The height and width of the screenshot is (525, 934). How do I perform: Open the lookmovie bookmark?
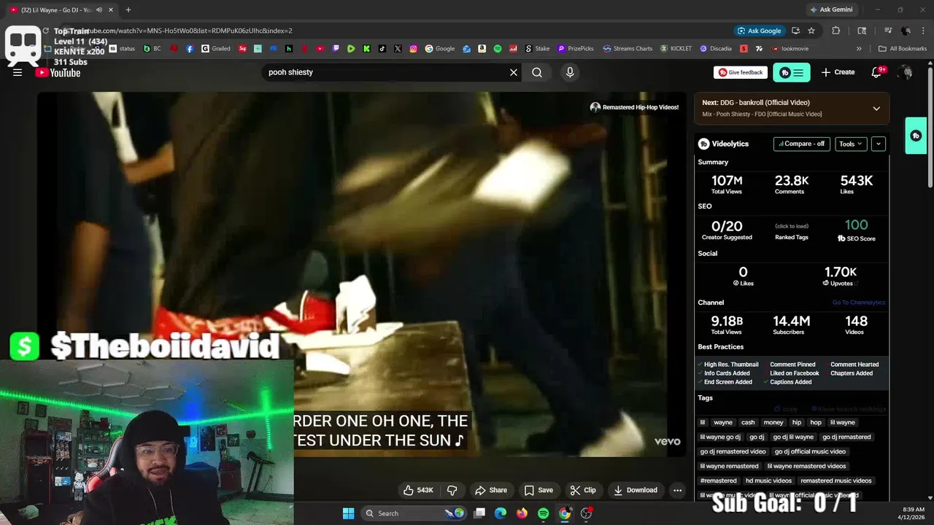[x=789, y=49]
